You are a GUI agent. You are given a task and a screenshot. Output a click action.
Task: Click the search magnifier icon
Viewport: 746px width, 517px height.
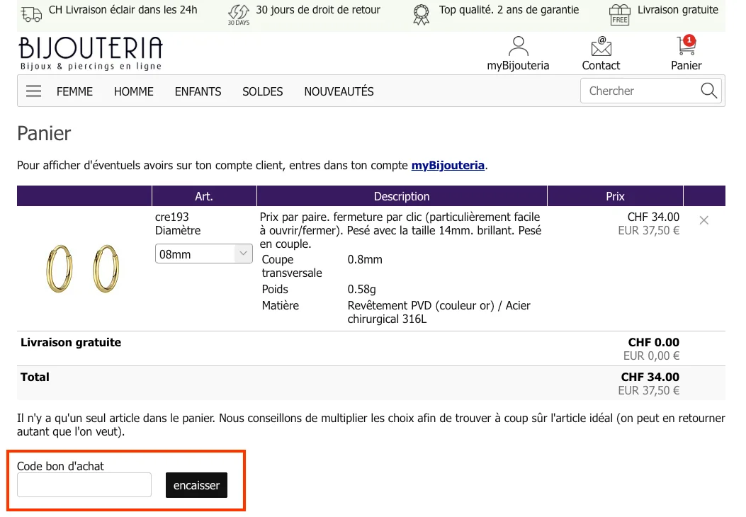(709, 91)
